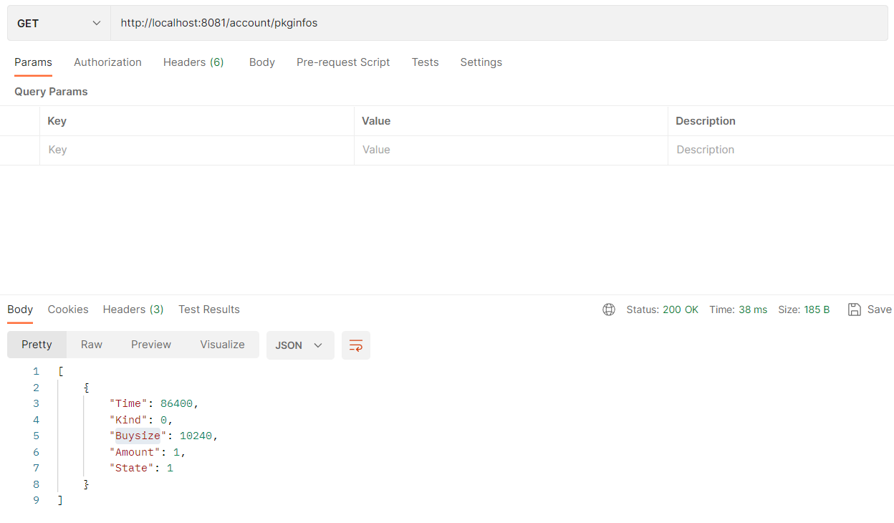Screen dimensions: 894x523
Task: Open the Headers (6) request tab
Action: (x=193, y=62)
